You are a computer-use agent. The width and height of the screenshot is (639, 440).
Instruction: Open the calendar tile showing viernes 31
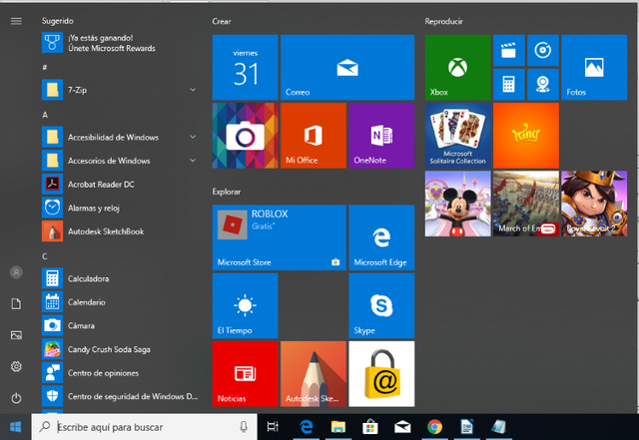pyautogui.click(x=245, y=67)
